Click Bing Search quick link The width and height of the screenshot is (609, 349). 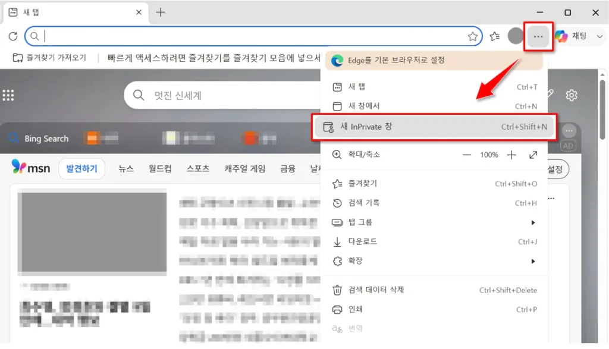tap(39, 139)
